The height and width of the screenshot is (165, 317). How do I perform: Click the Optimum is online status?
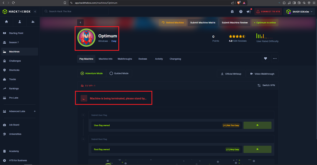[265, 23]
